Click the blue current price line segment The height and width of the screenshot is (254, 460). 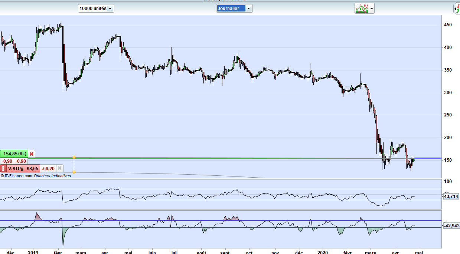click(x=428, y=158)
